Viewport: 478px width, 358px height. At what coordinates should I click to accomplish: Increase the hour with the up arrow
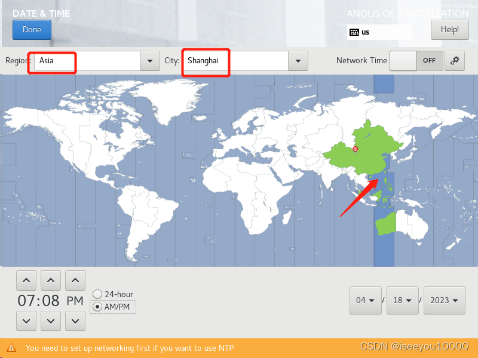[26, 280]
